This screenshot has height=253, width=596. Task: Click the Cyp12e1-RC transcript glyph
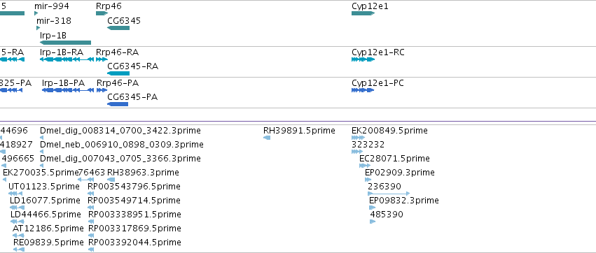coord(363,59)
